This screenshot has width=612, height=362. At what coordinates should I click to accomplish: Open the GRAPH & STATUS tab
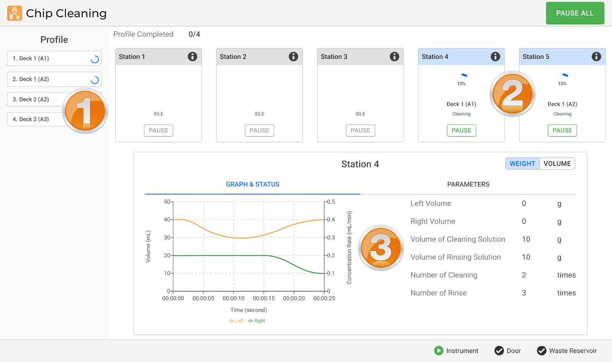click(252, 184)
